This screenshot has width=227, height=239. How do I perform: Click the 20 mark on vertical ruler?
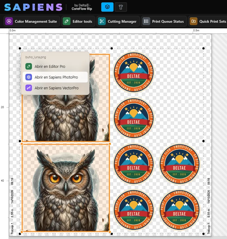[x=2, y=107]
